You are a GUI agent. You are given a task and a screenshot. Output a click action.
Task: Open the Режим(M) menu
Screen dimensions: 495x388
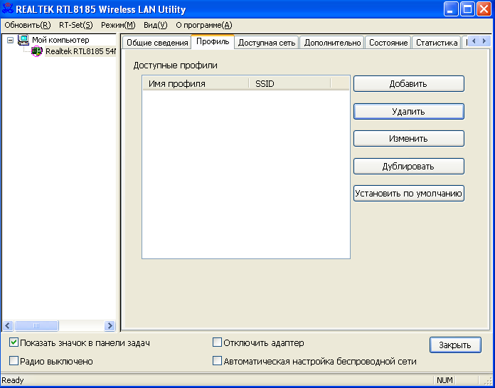[118, 26]
